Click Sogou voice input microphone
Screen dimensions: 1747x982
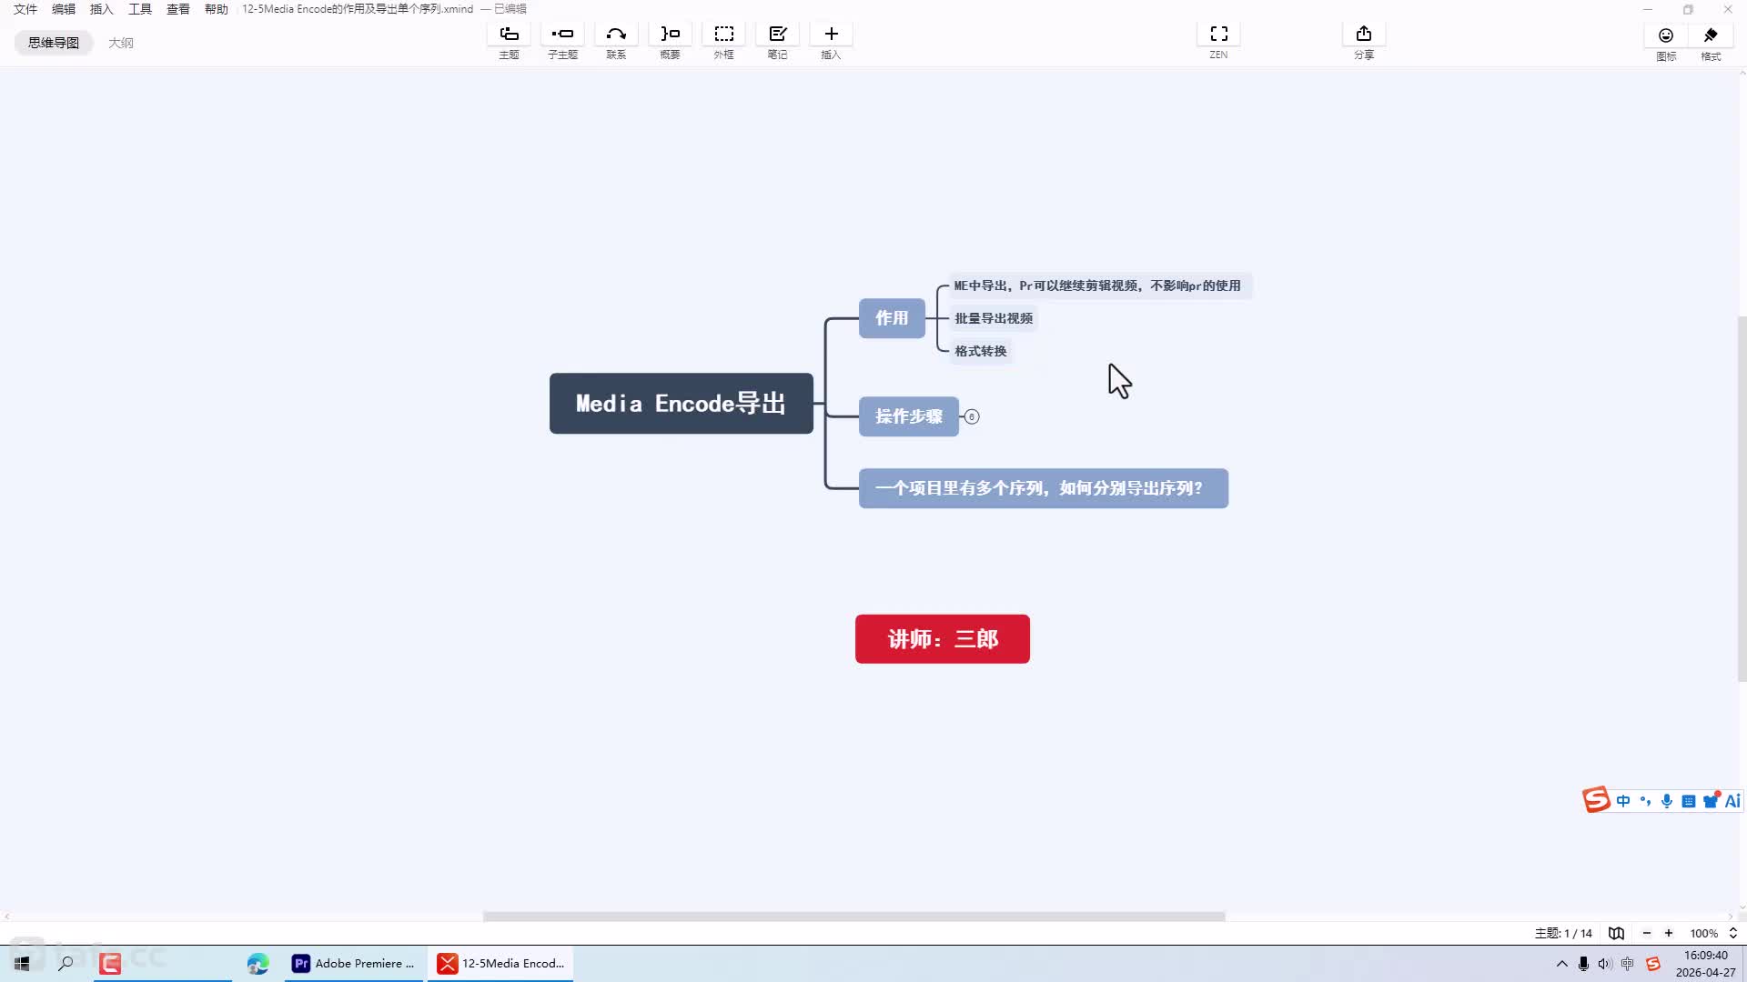point(1667,801)
